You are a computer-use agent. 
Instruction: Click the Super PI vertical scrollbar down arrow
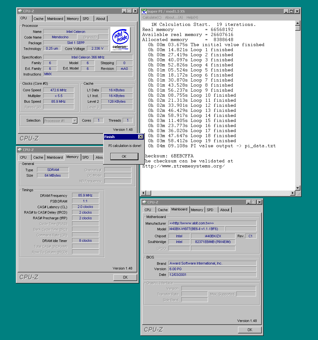point(297,188)
